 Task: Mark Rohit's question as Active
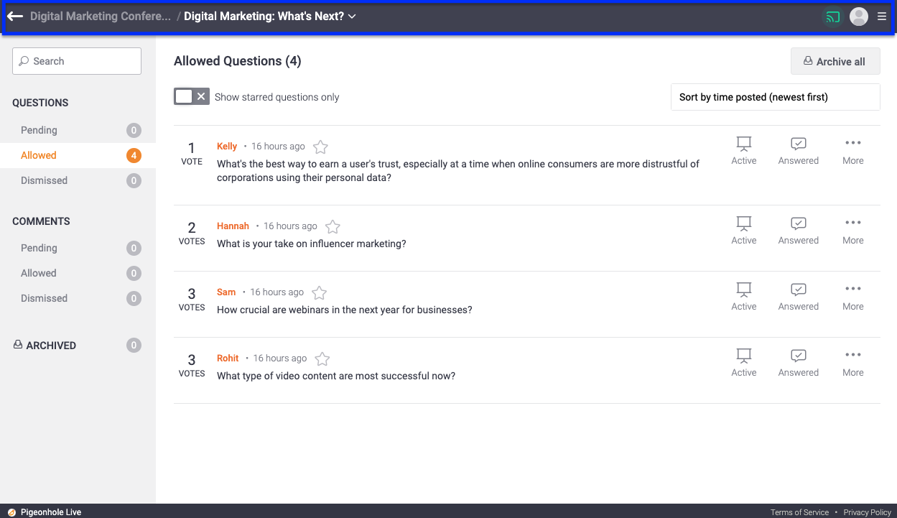pos(743,362)
